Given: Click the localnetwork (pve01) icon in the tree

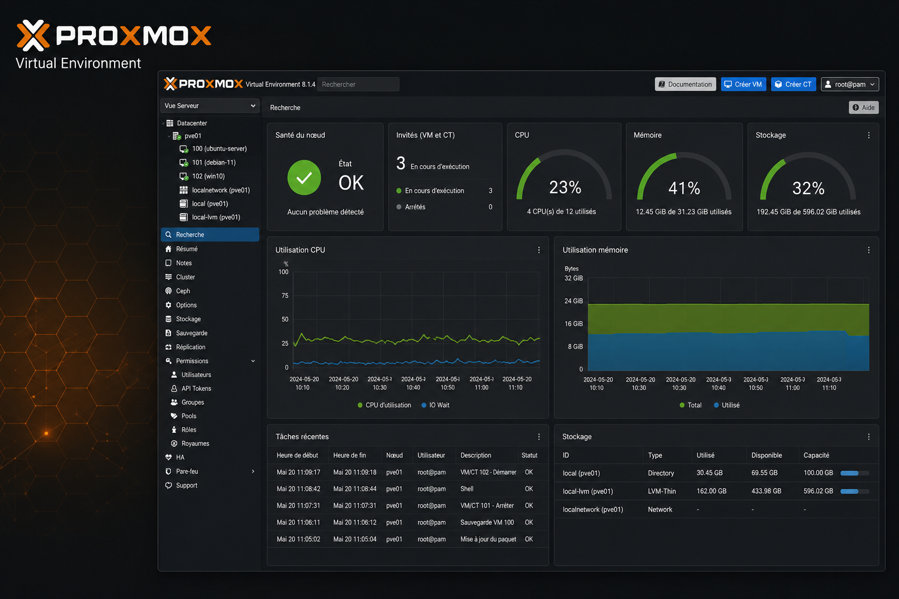Looking at the screenshot, I should [184, 190].
